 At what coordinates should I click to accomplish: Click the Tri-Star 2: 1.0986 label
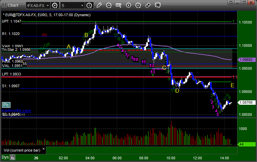coord(16,50)
